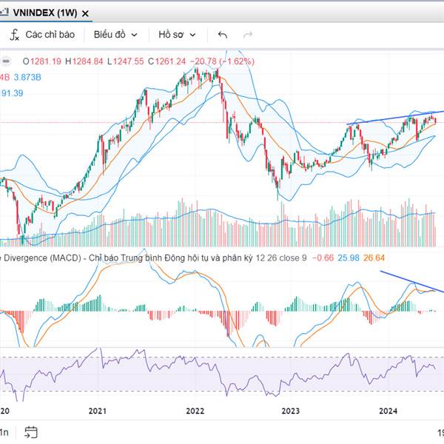Open the go-to-date calendar icon
This screenshot has height=444, width=444.
(x=31, y=432)
